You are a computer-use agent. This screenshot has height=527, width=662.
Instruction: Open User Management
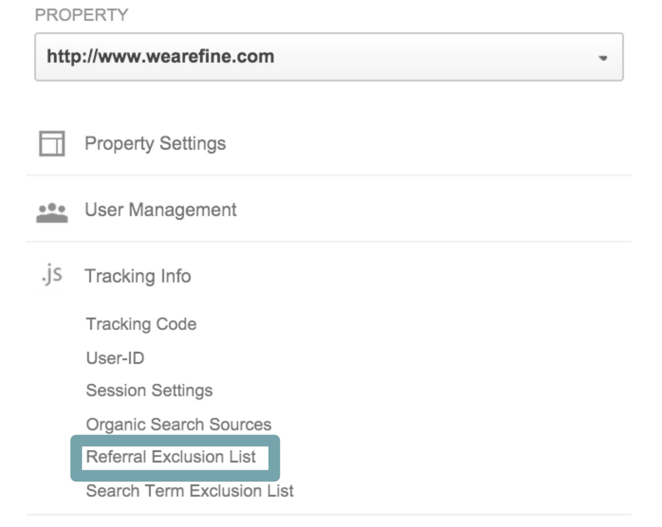point(160,209)
